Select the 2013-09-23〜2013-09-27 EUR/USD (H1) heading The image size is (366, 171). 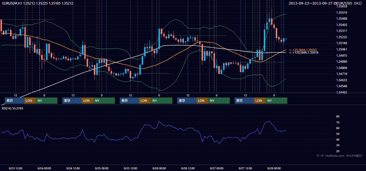[x=326, y=3]
